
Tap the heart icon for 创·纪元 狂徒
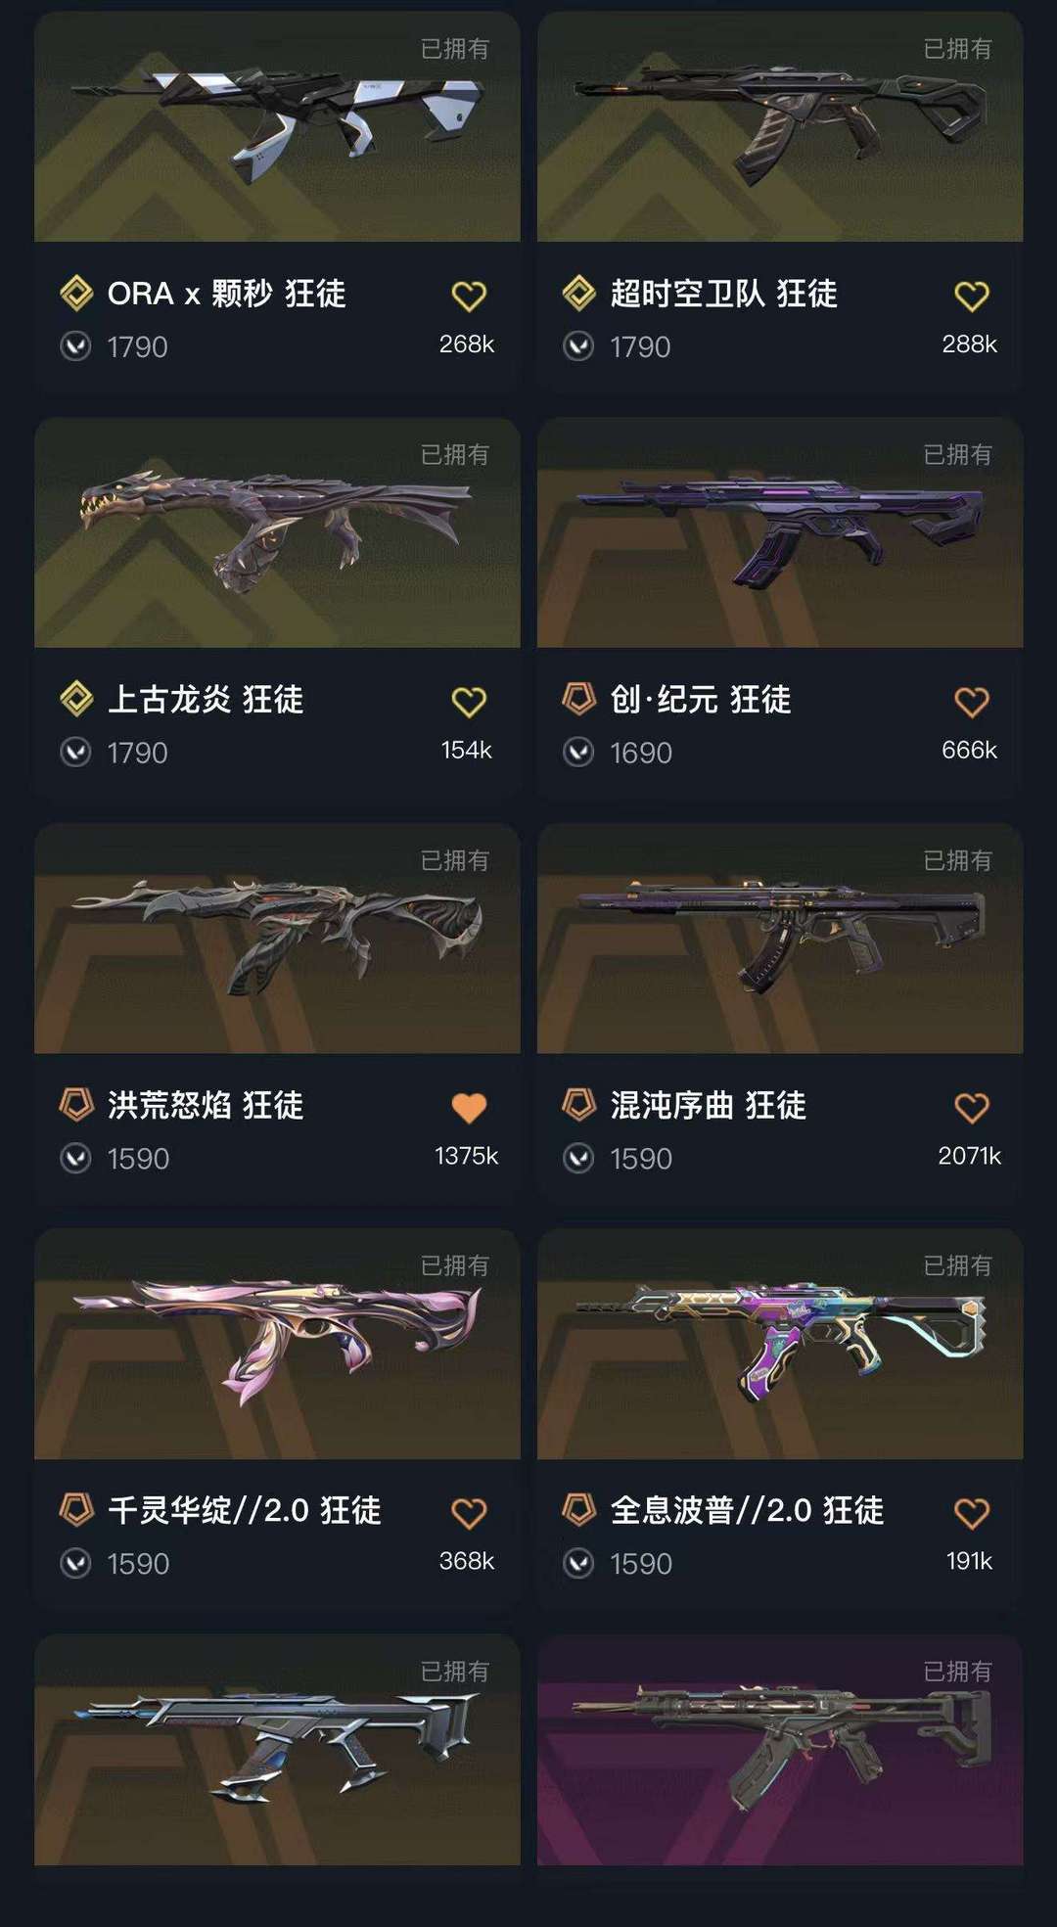[972, 702]
